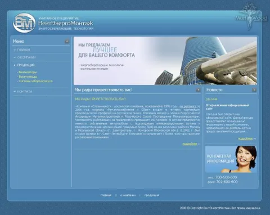Click the arrow icon beside О КОМПАНИИ

point(15,57)
